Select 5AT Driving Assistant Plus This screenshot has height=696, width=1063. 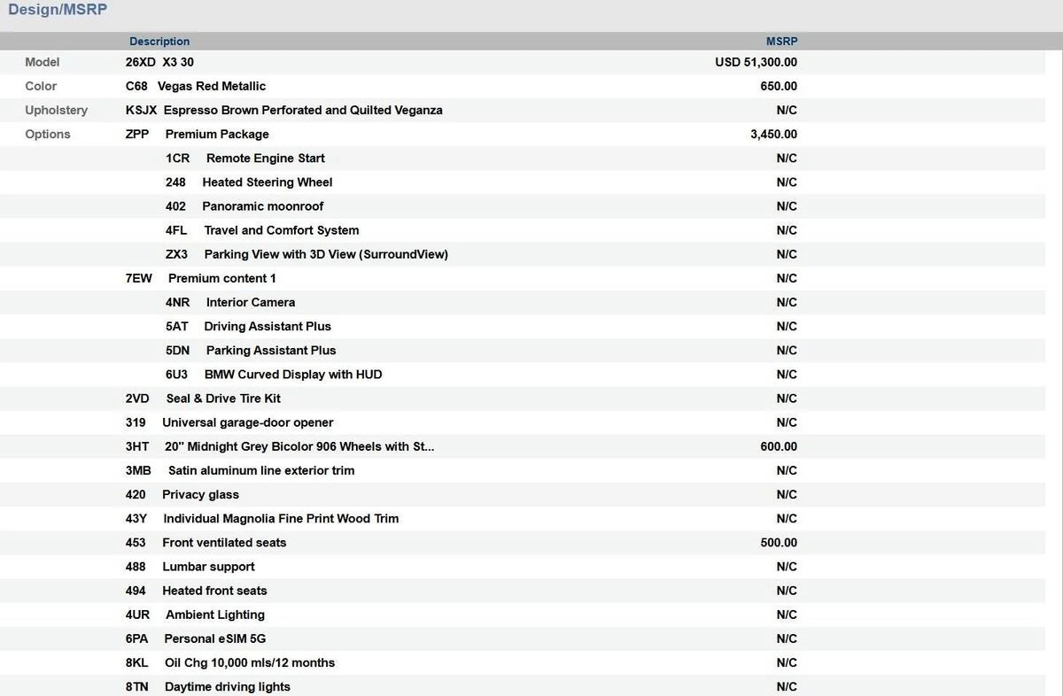click(x=248, y=327)
